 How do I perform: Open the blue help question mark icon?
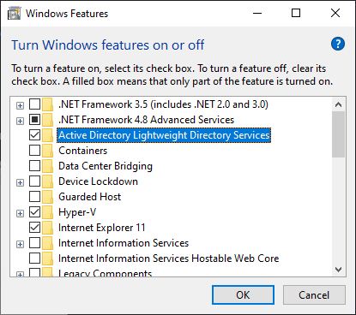338,44
